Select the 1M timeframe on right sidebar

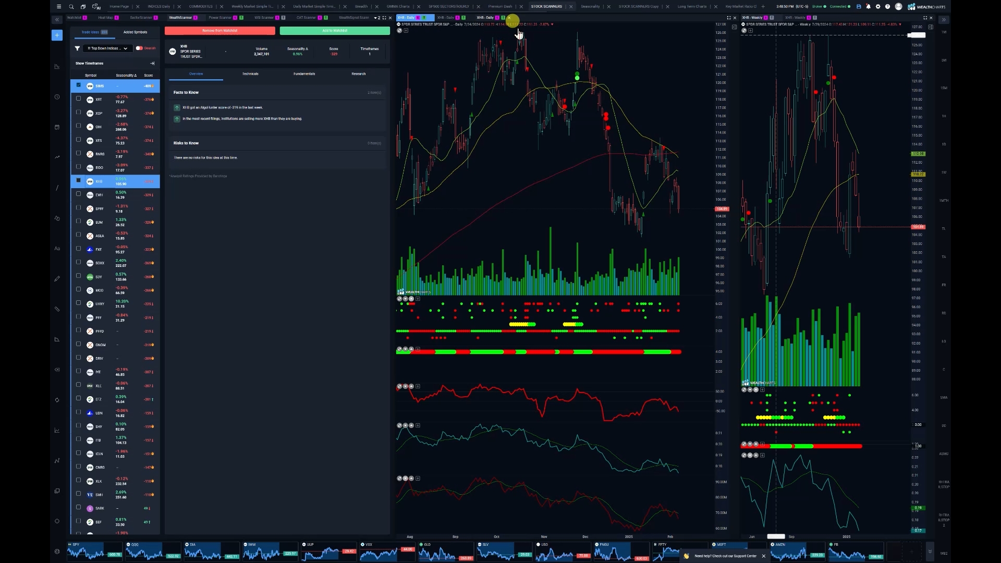pyautogui.click(x=944, y=32)
